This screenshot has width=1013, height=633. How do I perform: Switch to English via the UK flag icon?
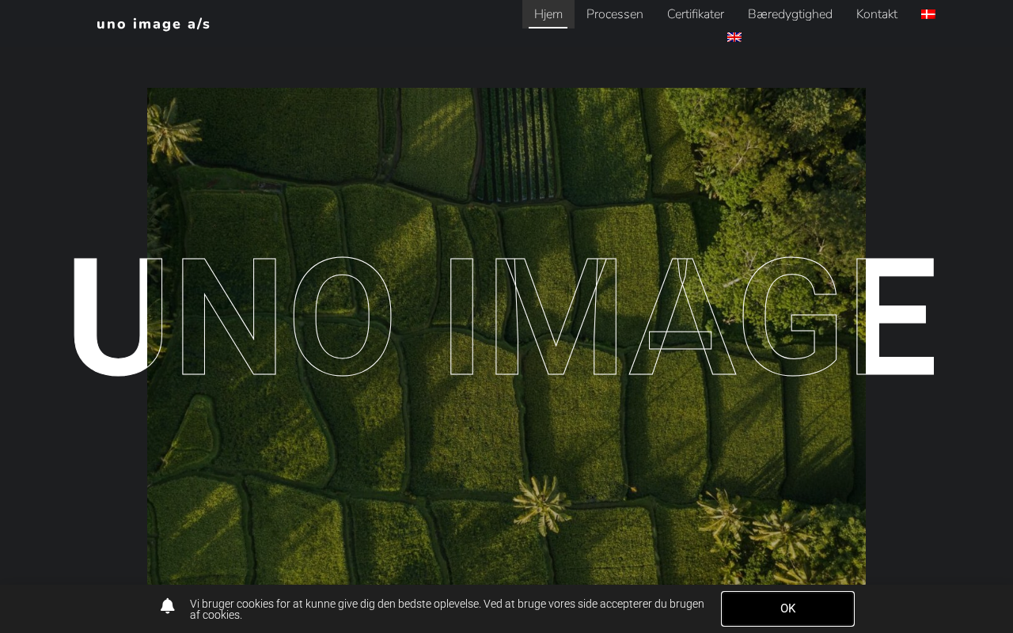[x=734, y=37]
